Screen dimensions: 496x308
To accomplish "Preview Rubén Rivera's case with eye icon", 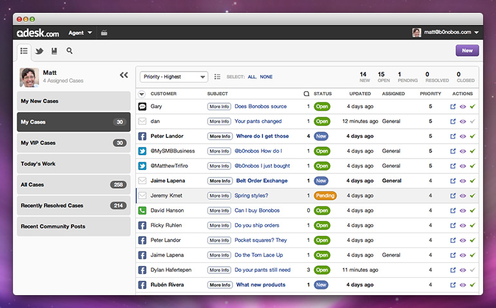I will point(463,285).
